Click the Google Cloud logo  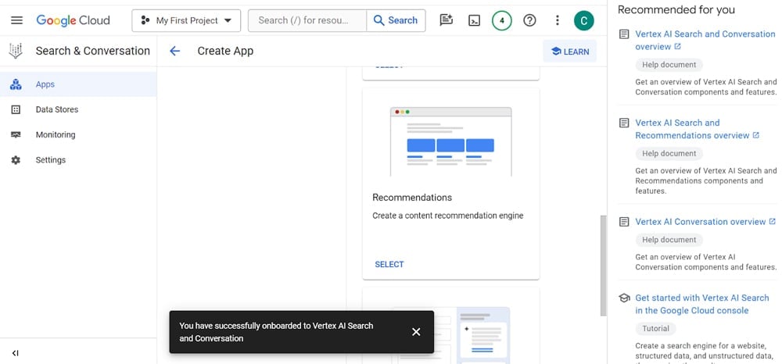[x=73, y=20]
